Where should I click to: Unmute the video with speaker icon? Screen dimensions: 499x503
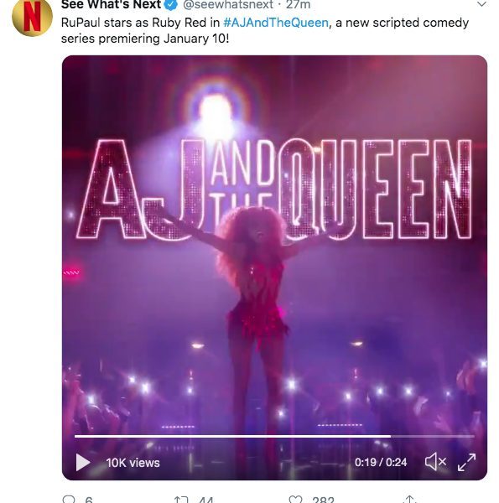tap(435, 462)
